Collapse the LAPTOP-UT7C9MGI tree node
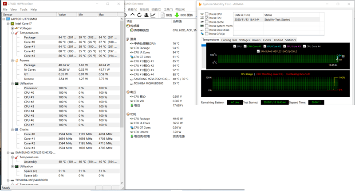Viewport: 355px width, 191px height. click(4, 19)
